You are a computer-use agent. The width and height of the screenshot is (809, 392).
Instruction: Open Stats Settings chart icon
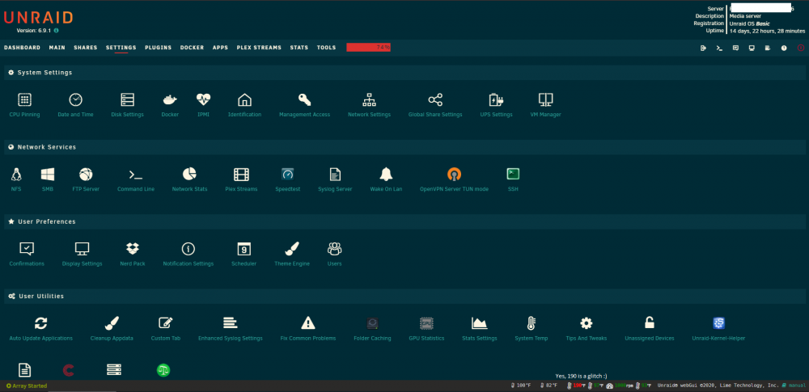pos(479,323)
